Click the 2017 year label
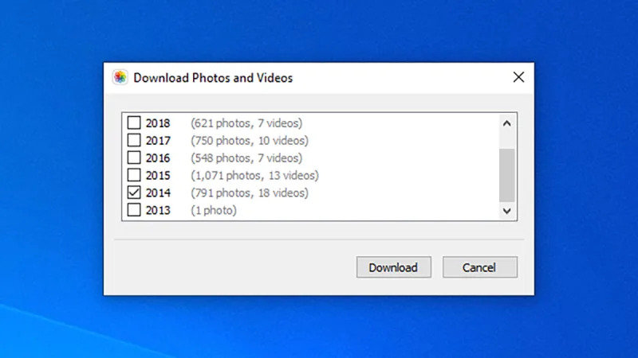The width and height of the screenshot is (638, 358). [158, 141]
